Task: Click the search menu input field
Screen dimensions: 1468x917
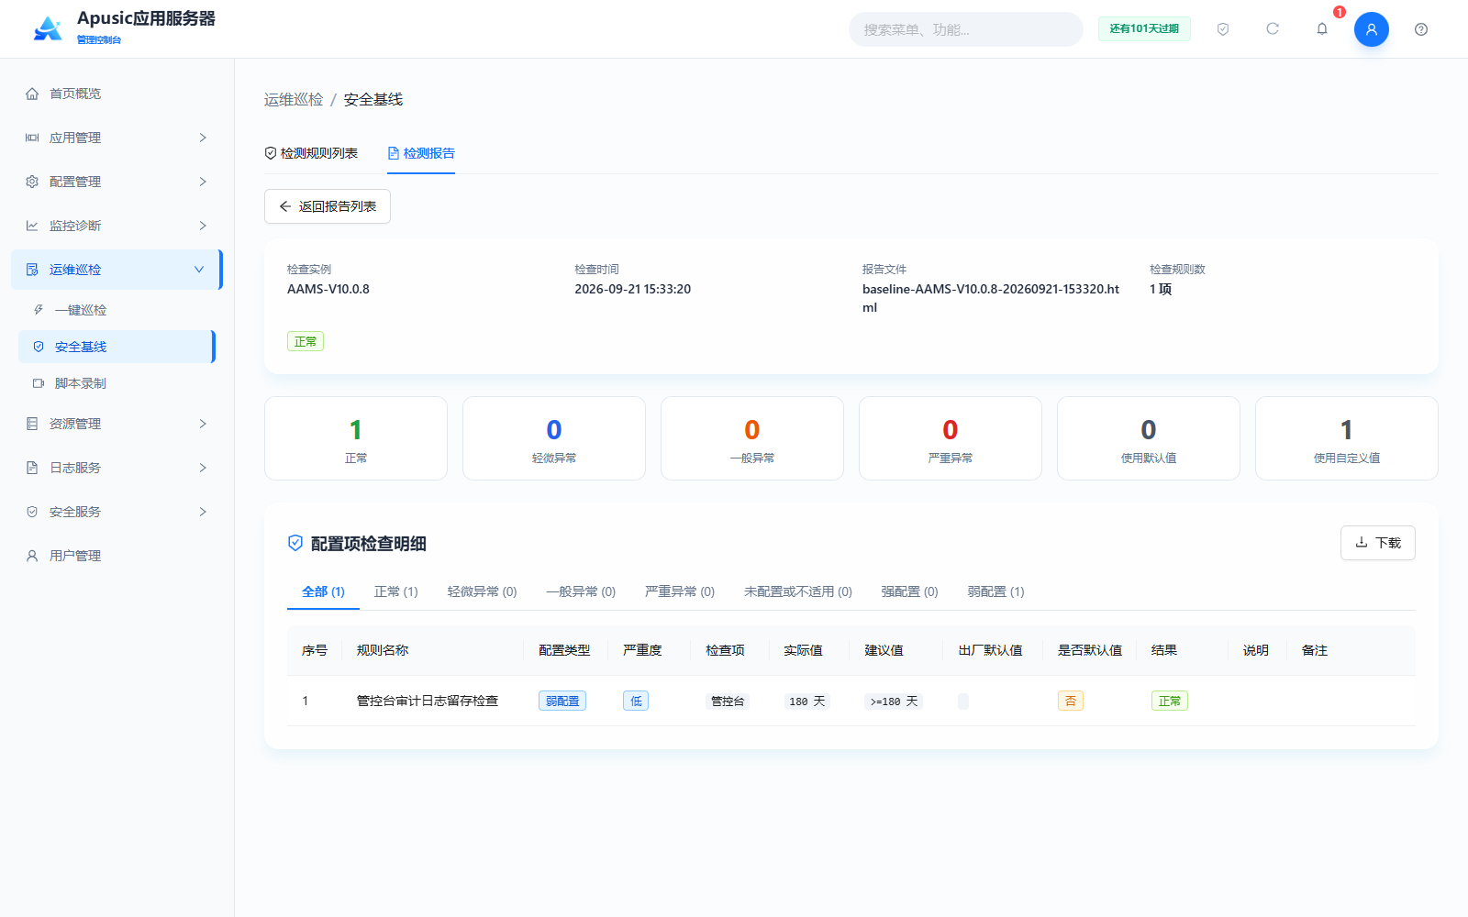Action: 966,29
